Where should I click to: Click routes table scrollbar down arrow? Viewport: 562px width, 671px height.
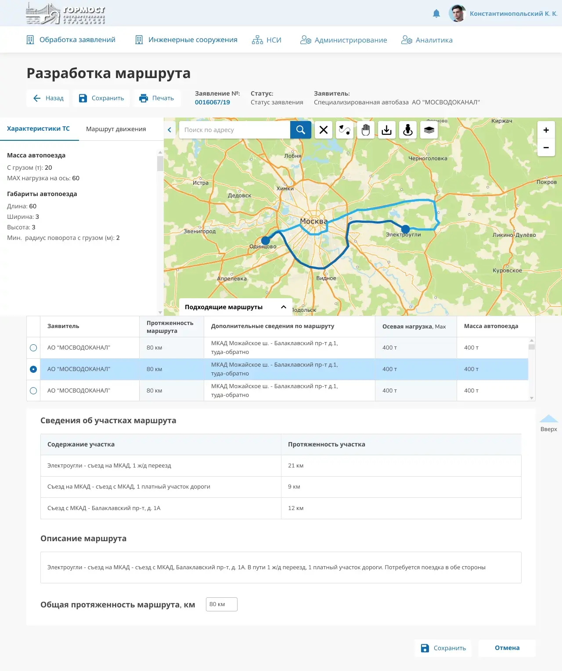point(532,398)
